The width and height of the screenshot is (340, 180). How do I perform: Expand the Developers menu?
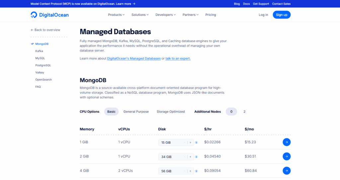[165, 15]
